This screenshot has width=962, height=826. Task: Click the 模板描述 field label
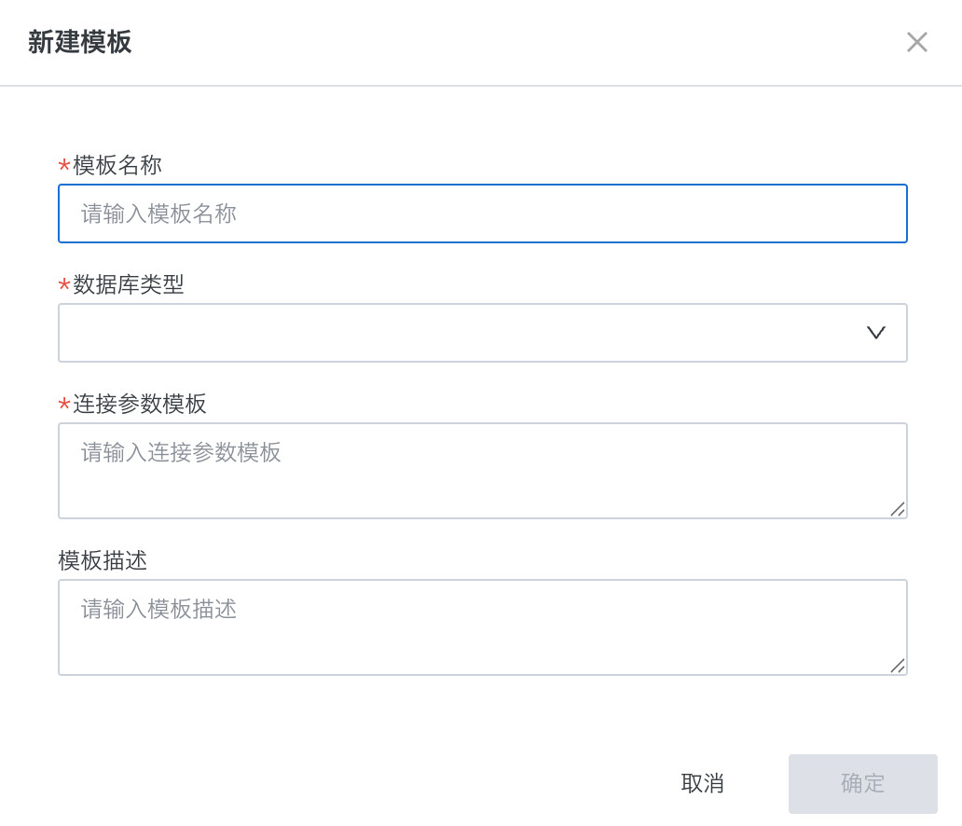tap(103, 561)
